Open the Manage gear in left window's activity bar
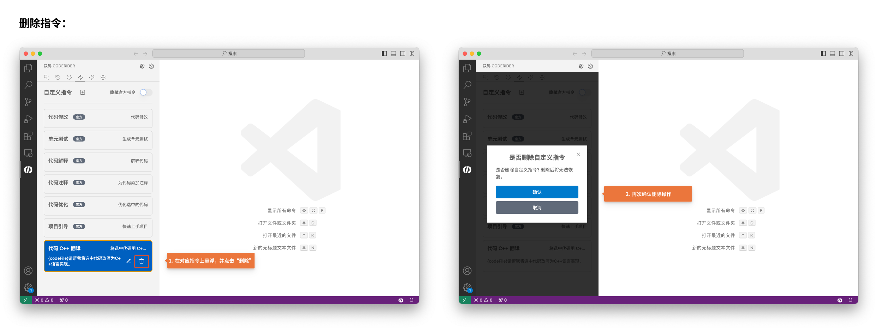 coord(28,288)
